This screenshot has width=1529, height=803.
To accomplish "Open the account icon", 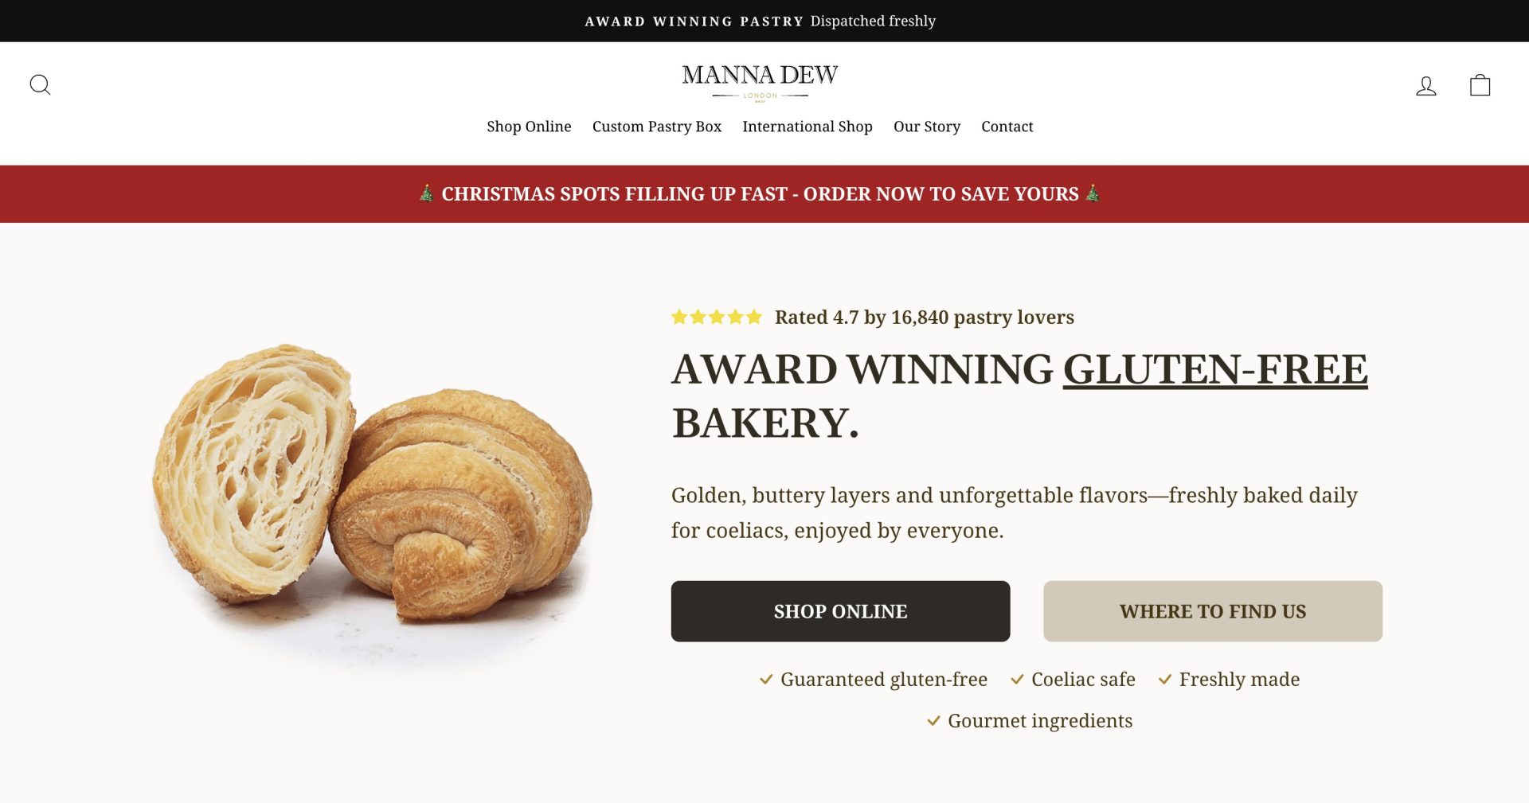I will tap(1427, 85).
